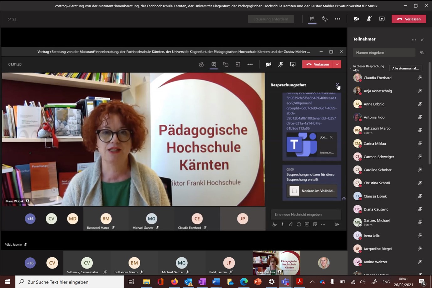Close the Teilnehmer panel

tap(422, 40)
